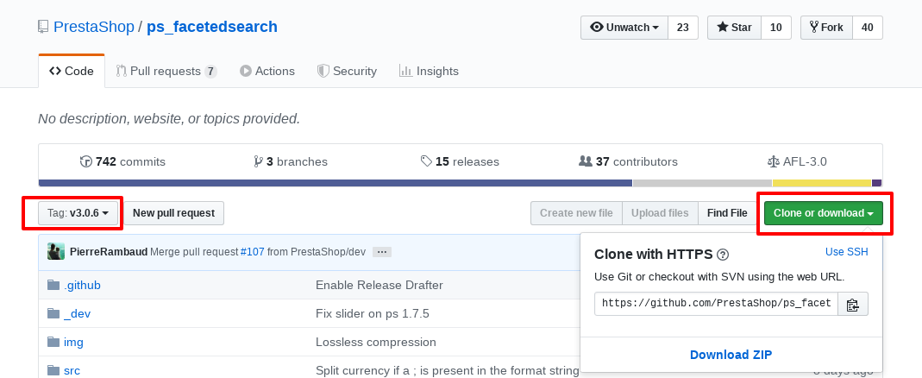Open the Insights tab

[429, 72]
